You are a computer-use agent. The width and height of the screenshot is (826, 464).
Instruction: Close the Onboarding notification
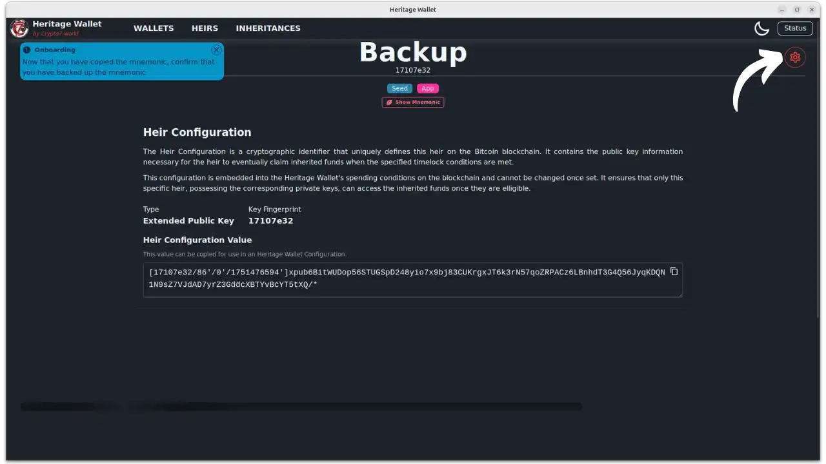point(216,50)
